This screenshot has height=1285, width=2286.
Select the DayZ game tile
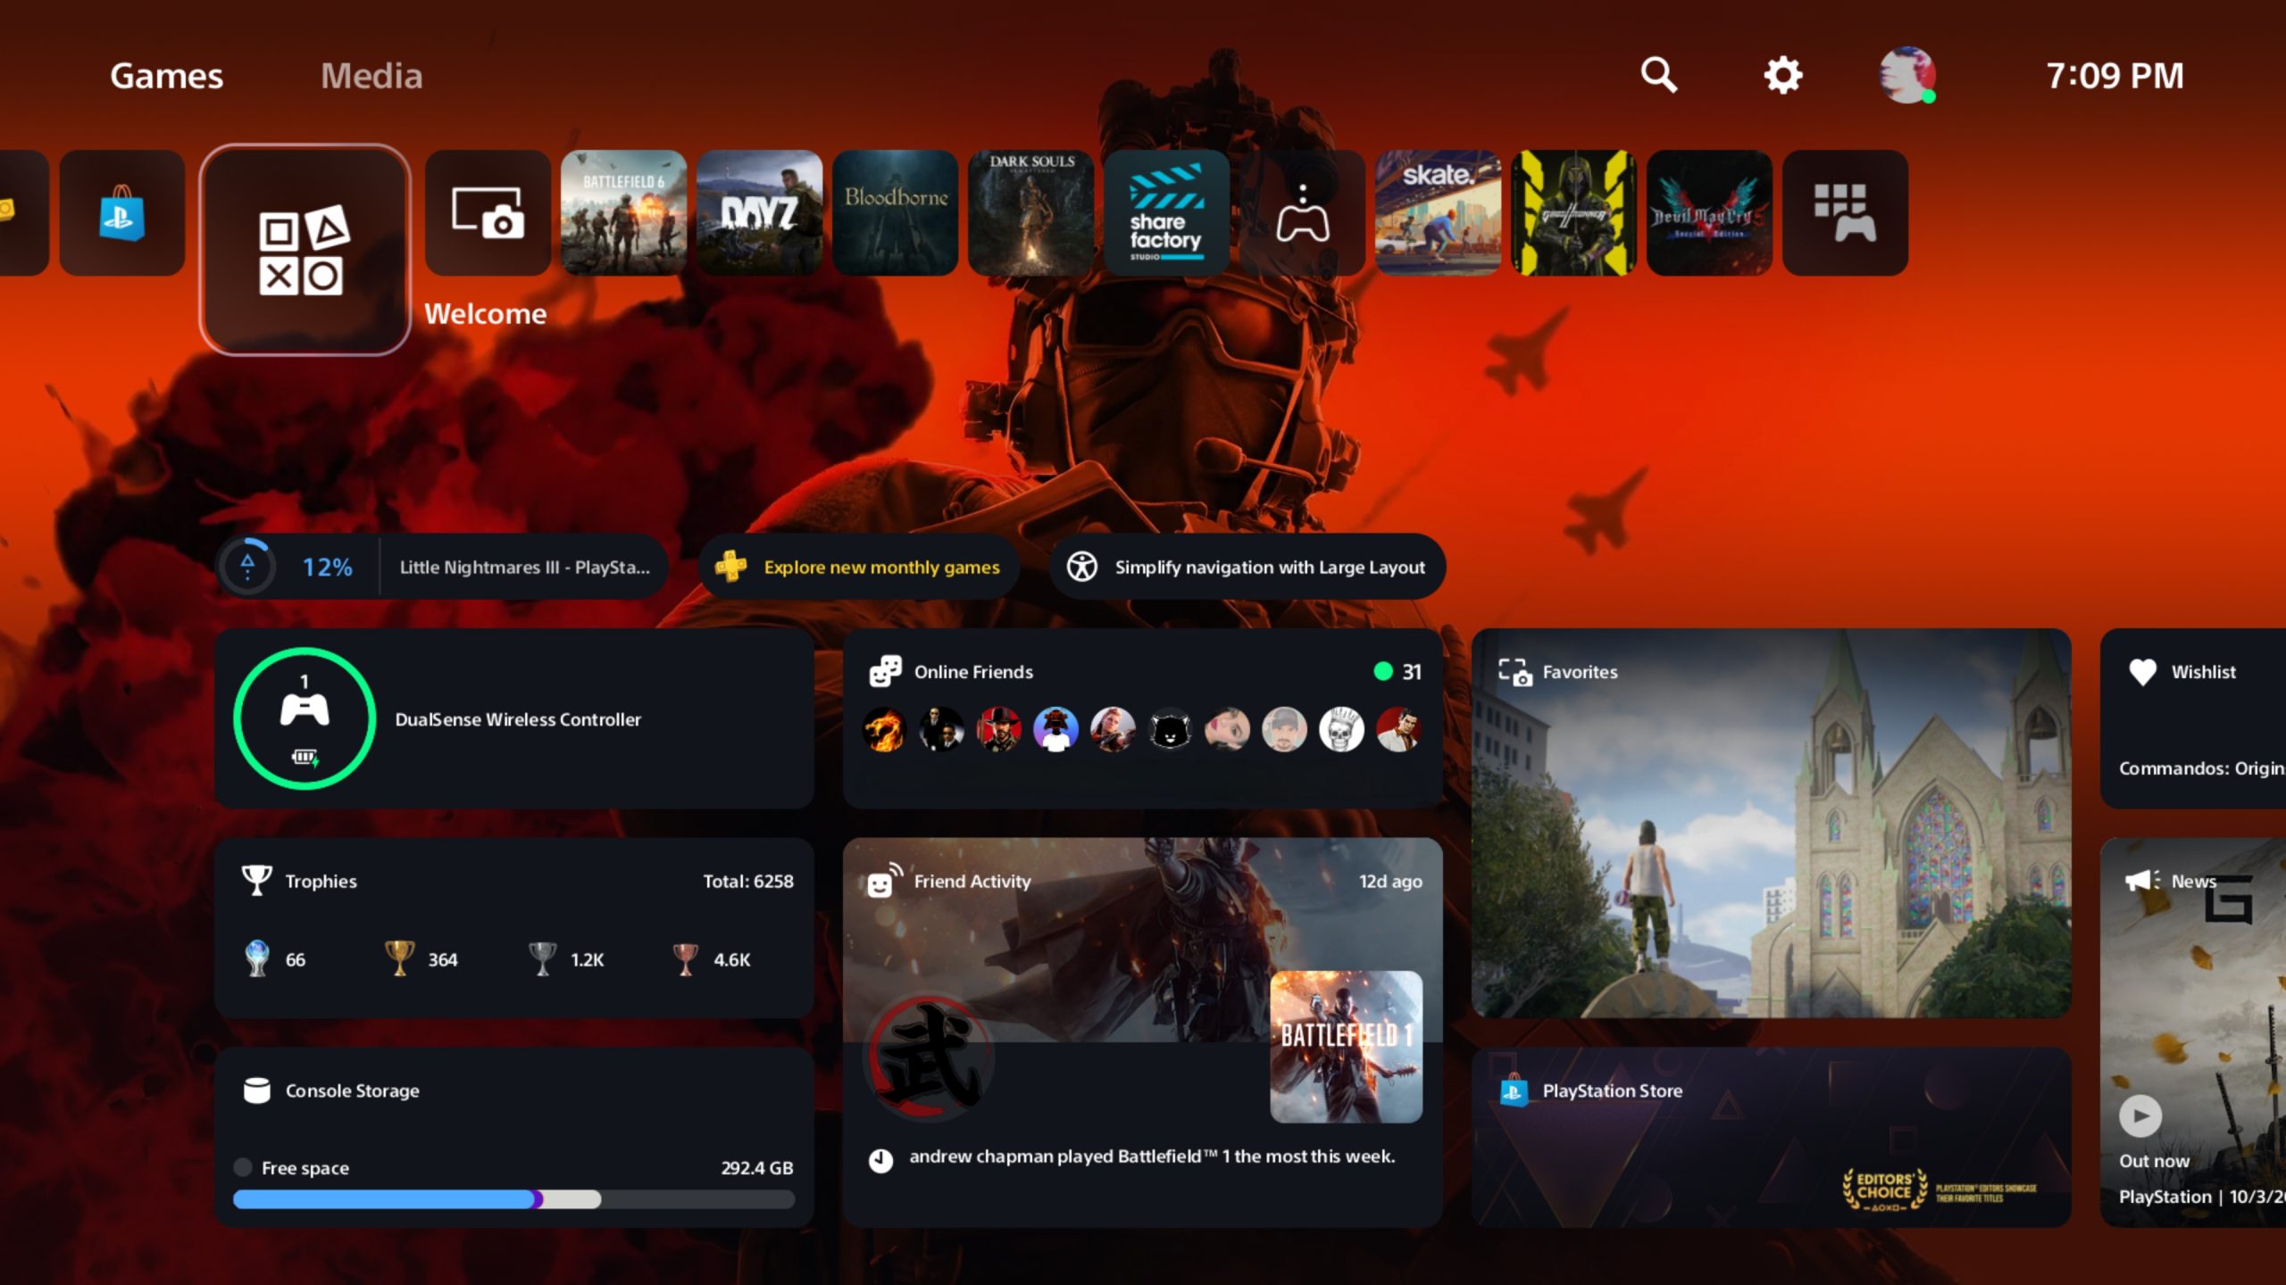[x=760, y=211]
